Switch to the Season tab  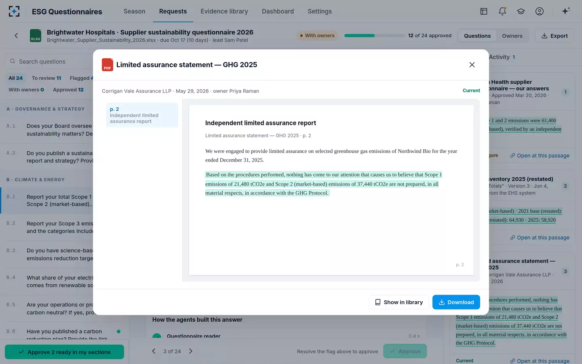click(x=135, y=11)
